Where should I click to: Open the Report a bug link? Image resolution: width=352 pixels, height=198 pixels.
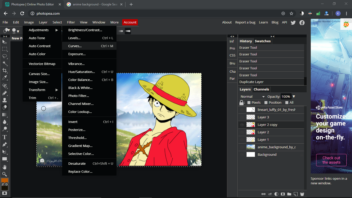(245, 22)
